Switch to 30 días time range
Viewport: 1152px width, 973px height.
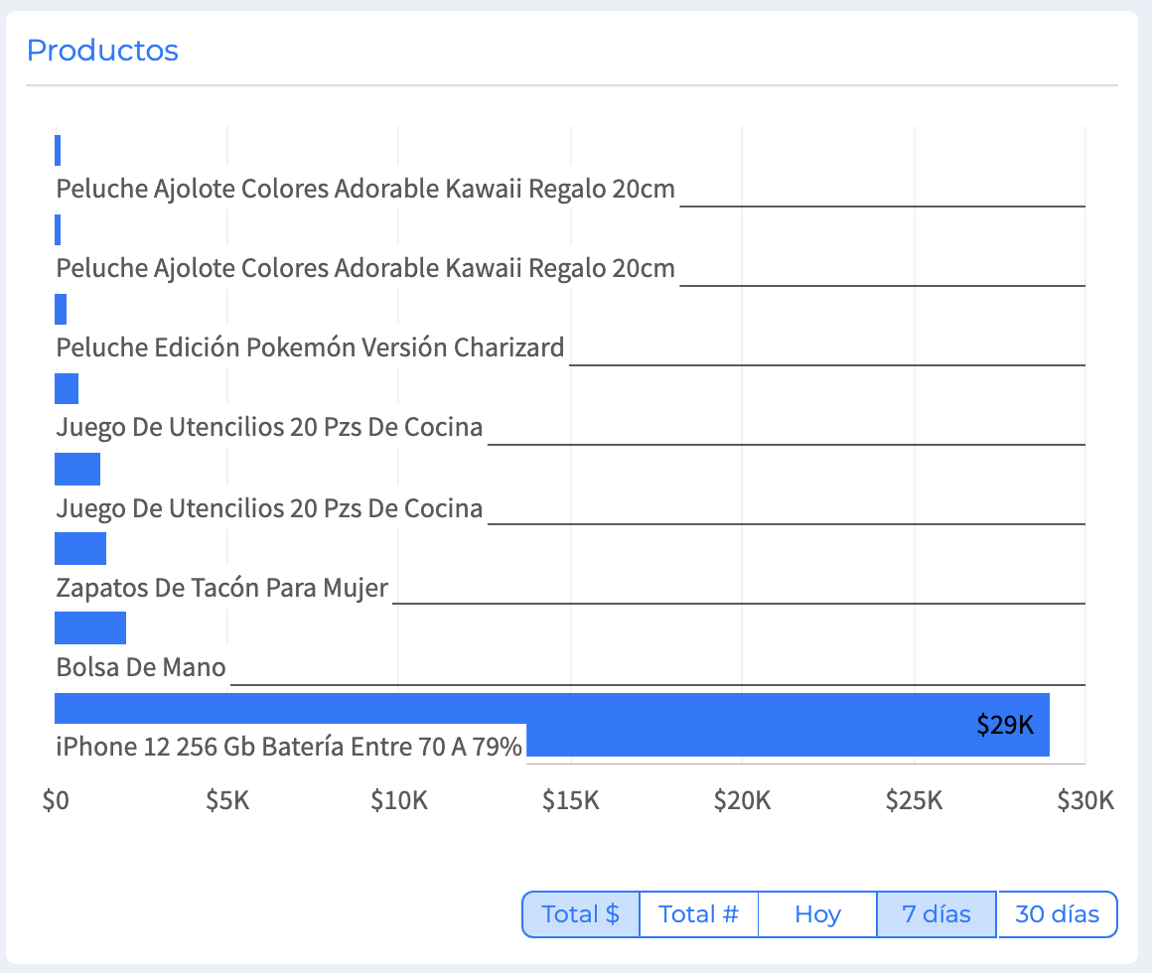pyautogui.click(x=1058, y=914)
